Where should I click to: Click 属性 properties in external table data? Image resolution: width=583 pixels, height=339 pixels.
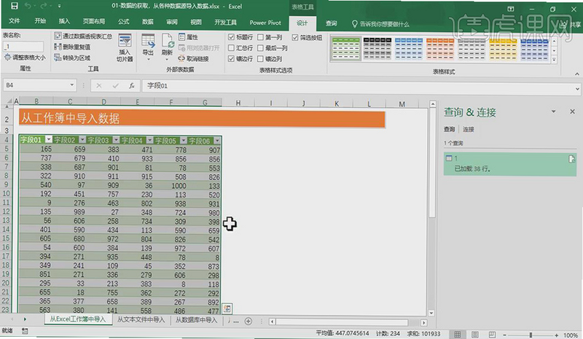pos(188,37)
